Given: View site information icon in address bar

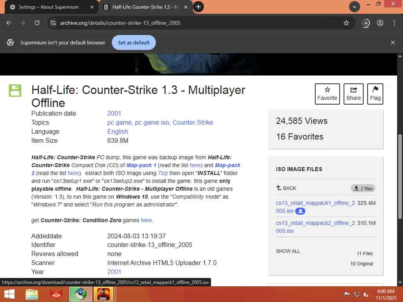Looking at the screenshot, I should (53, 23).
